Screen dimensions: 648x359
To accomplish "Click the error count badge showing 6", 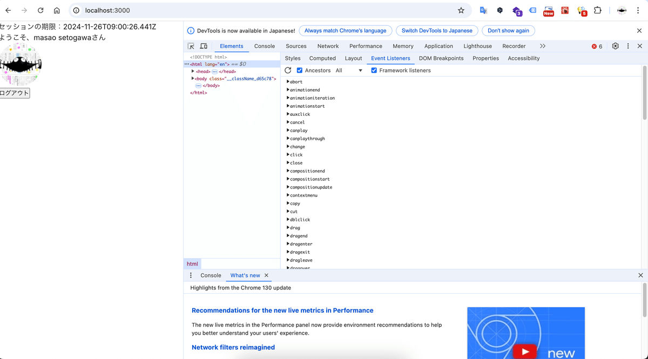I will pos(597,46).
